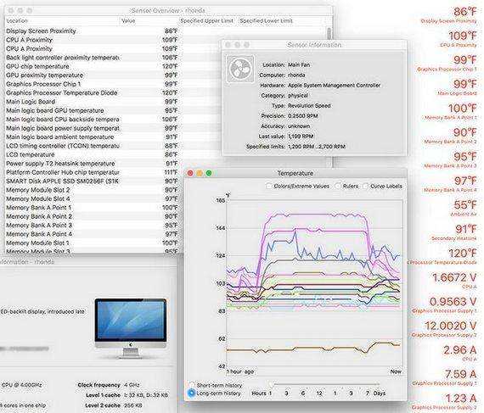Select the Memory Bank A Point 1 row

92,208
